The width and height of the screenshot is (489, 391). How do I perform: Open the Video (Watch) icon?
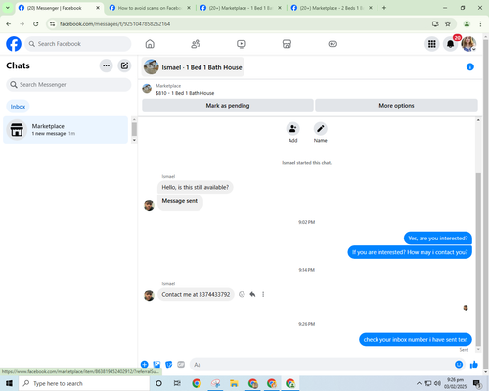(242, 44)
